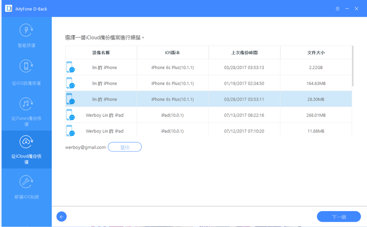The image size is (367, 227).
Task: Select backup dated 07/12/2017 07:10:20
Action: [x=244, y=131]
